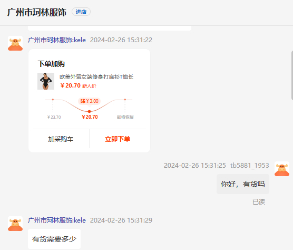293x250 pixels.
Task: Click buyer avatar next to tb5881_1953
Action: click(282, 169)
